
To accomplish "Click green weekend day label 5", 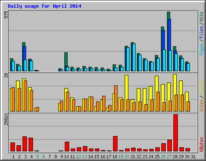I will coord(37,157).
